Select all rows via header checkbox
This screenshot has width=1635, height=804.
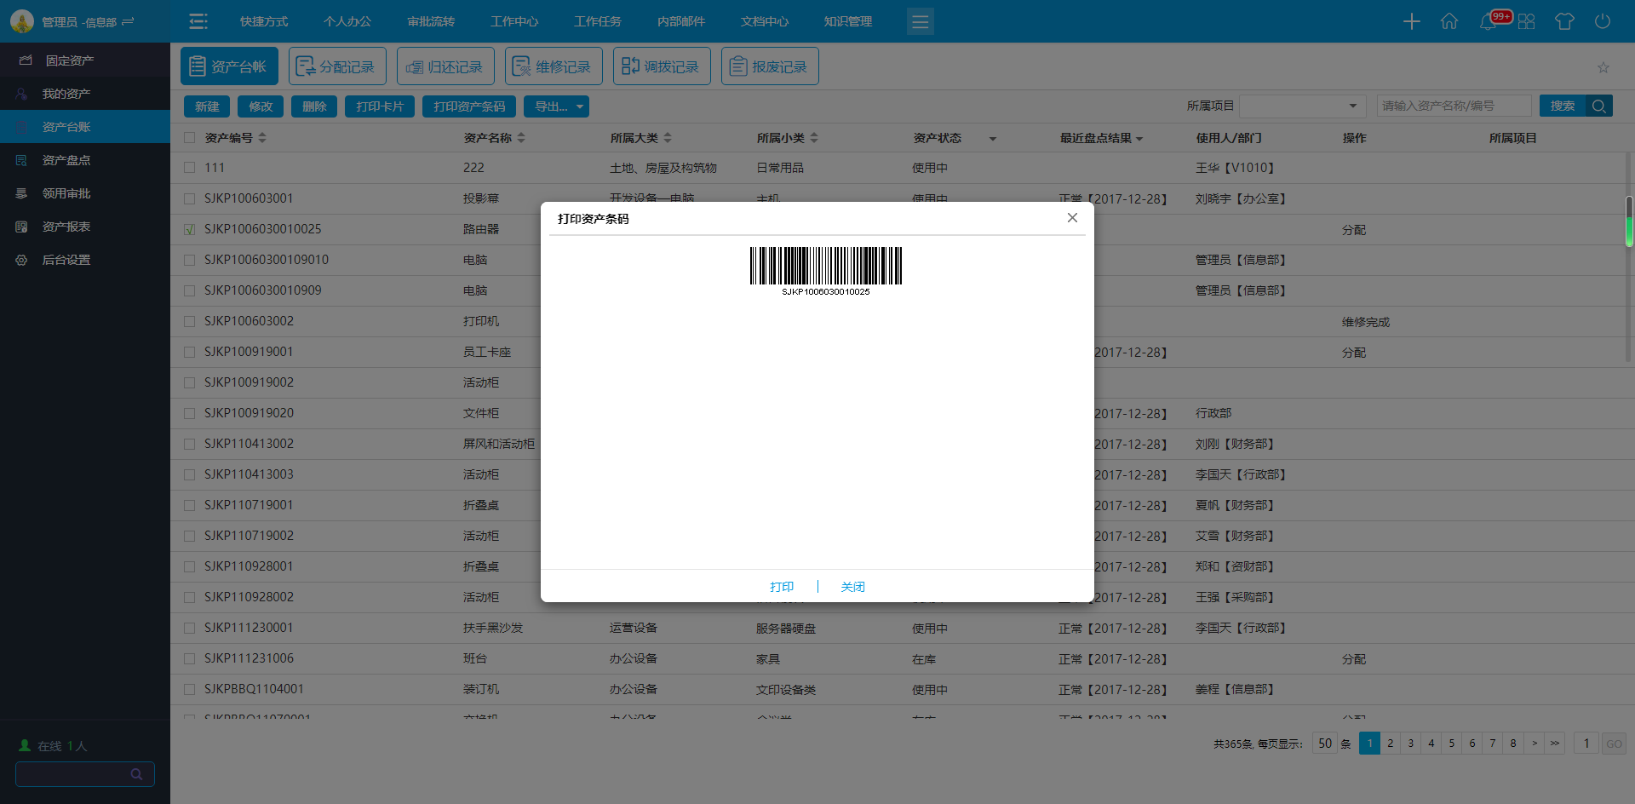[190, 138]
